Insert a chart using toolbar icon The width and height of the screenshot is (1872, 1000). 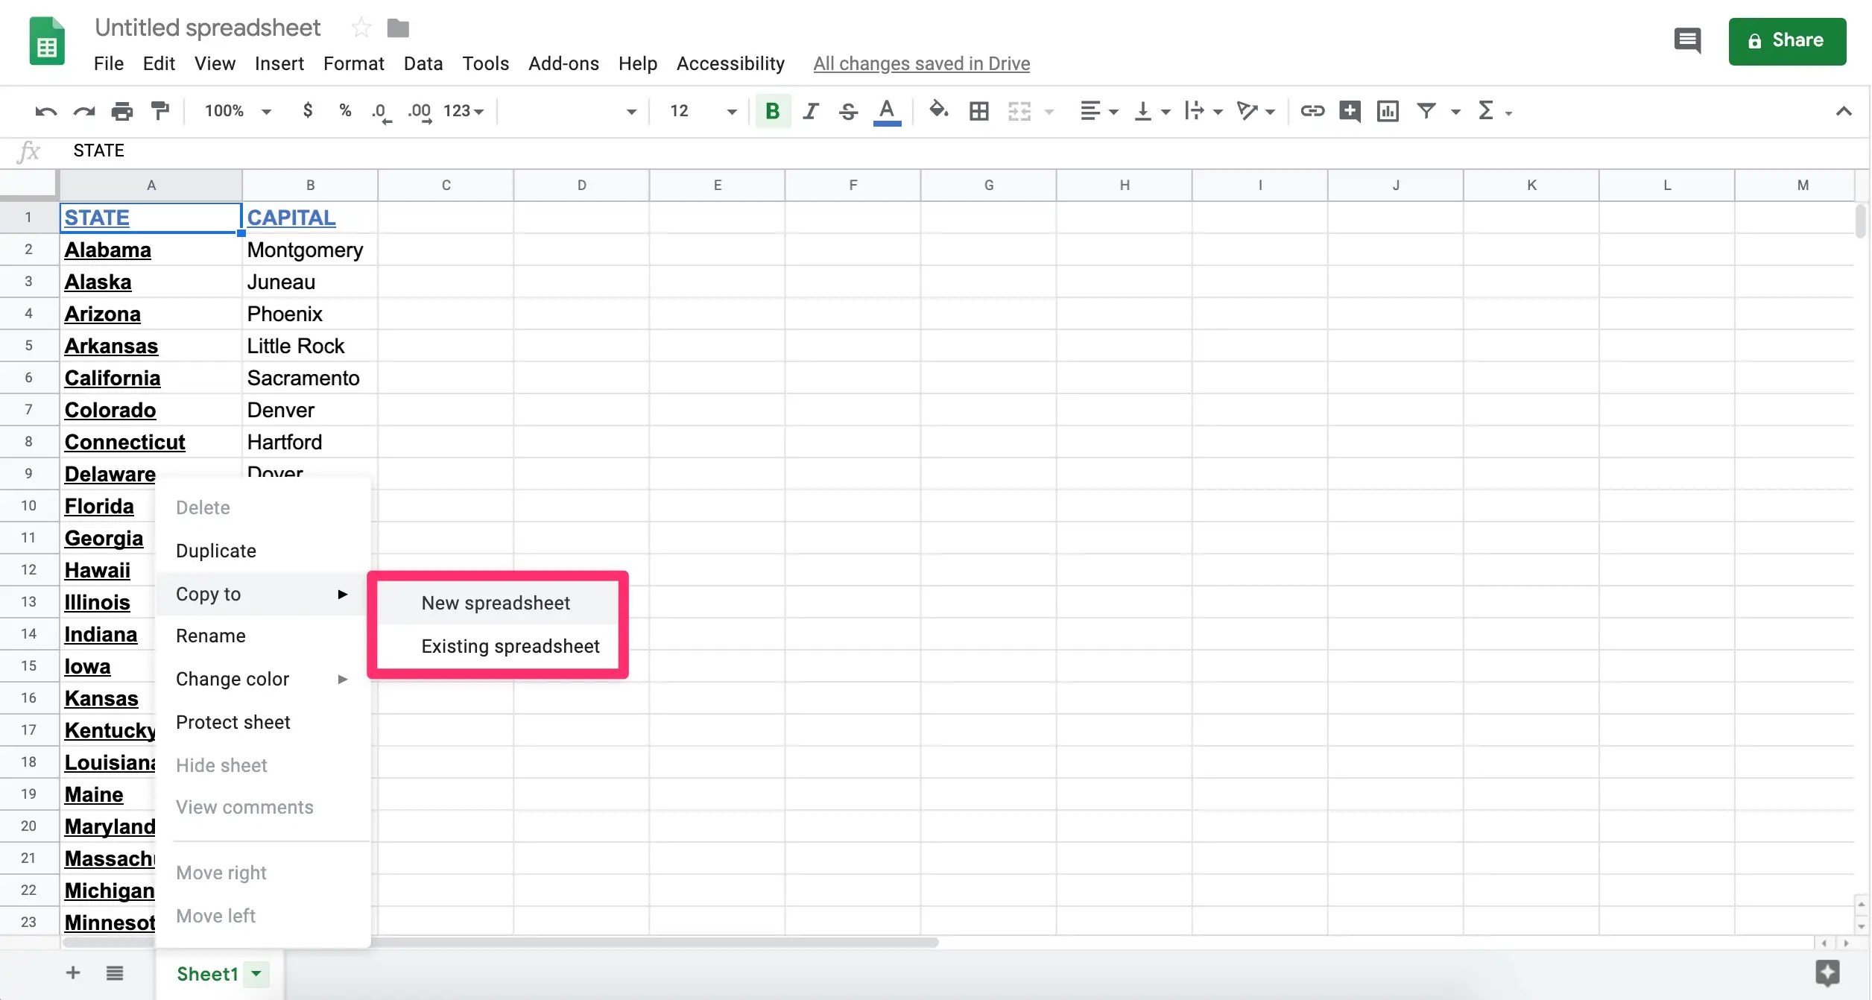(x=1388, y=112)
